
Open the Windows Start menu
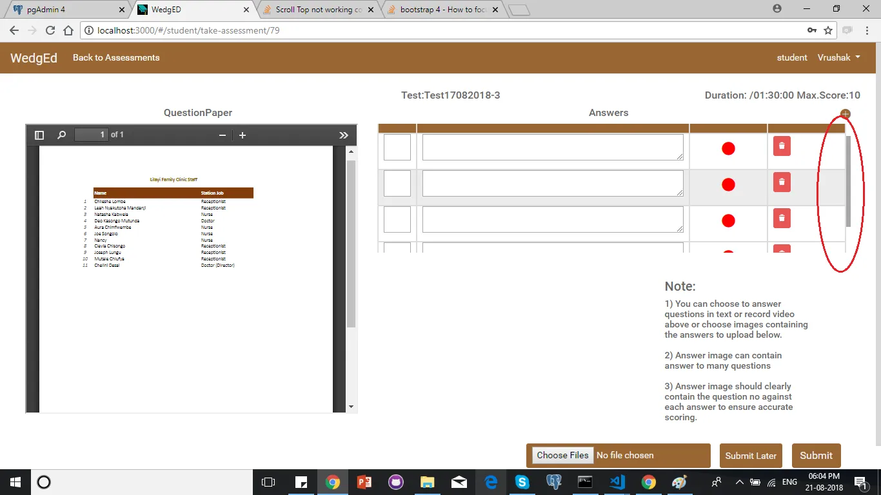click(x=15, y=482)
